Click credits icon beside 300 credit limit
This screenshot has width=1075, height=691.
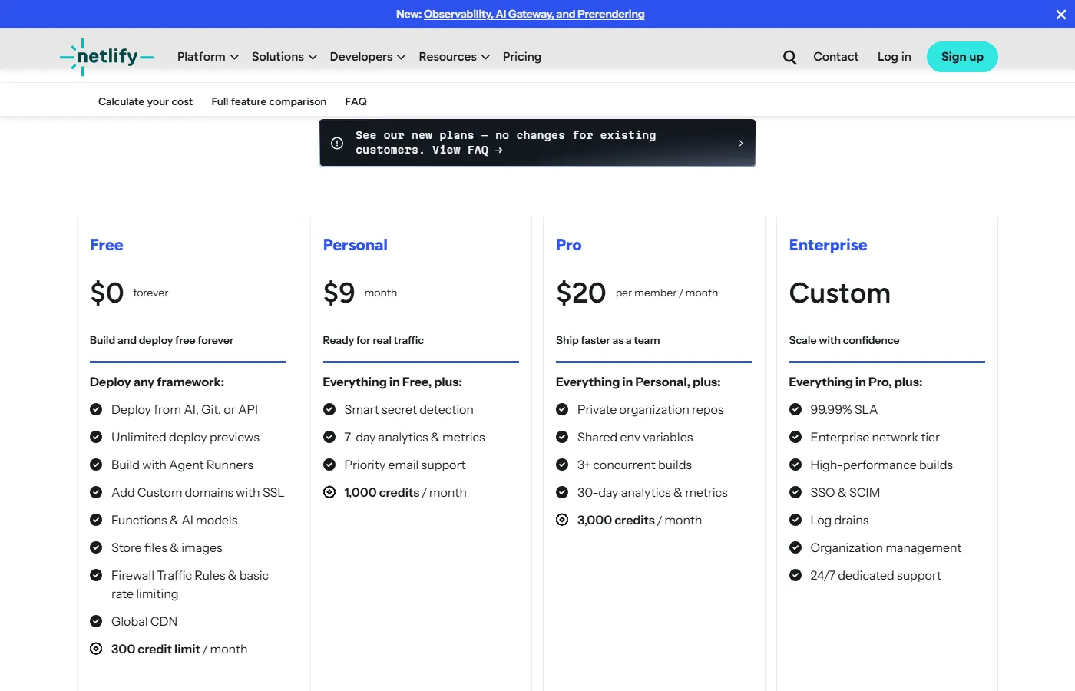click(96, 649)
